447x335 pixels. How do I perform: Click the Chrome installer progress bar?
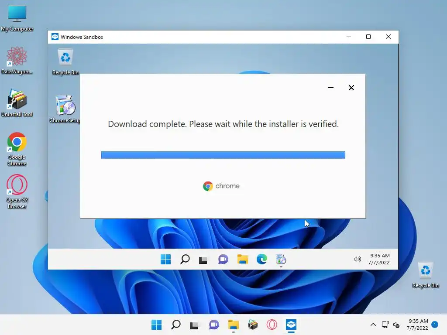pos(223,155)
